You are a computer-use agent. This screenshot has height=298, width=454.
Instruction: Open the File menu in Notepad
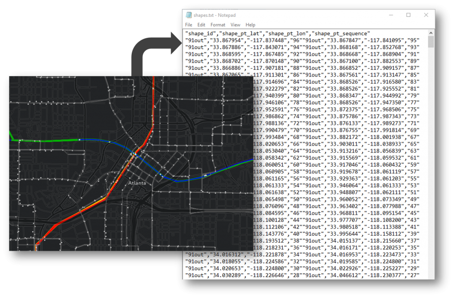(188, 25)
